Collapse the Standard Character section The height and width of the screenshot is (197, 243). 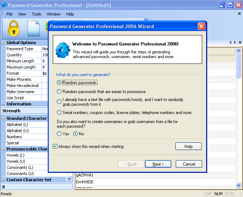point(3,119)
